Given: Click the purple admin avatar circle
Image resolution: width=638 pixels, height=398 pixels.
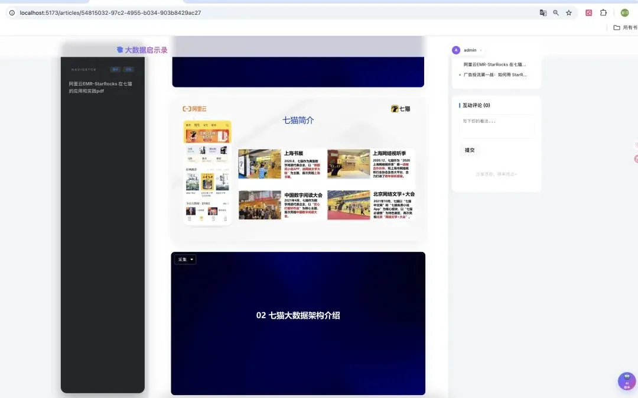Looking at the screenshot, I should tap(455, 50).
